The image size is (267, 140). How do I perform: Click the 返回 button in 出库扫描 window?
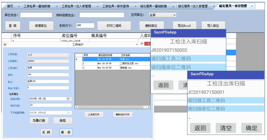[x=200, y=128]
